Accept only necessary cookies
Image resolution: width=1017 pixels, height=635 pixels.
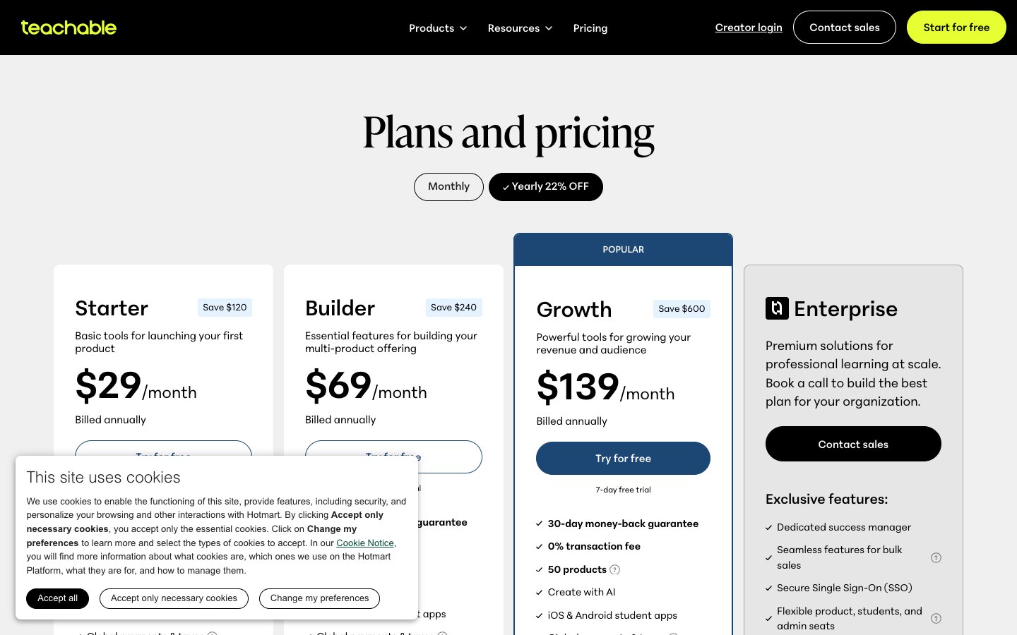(x=174, y=598)
